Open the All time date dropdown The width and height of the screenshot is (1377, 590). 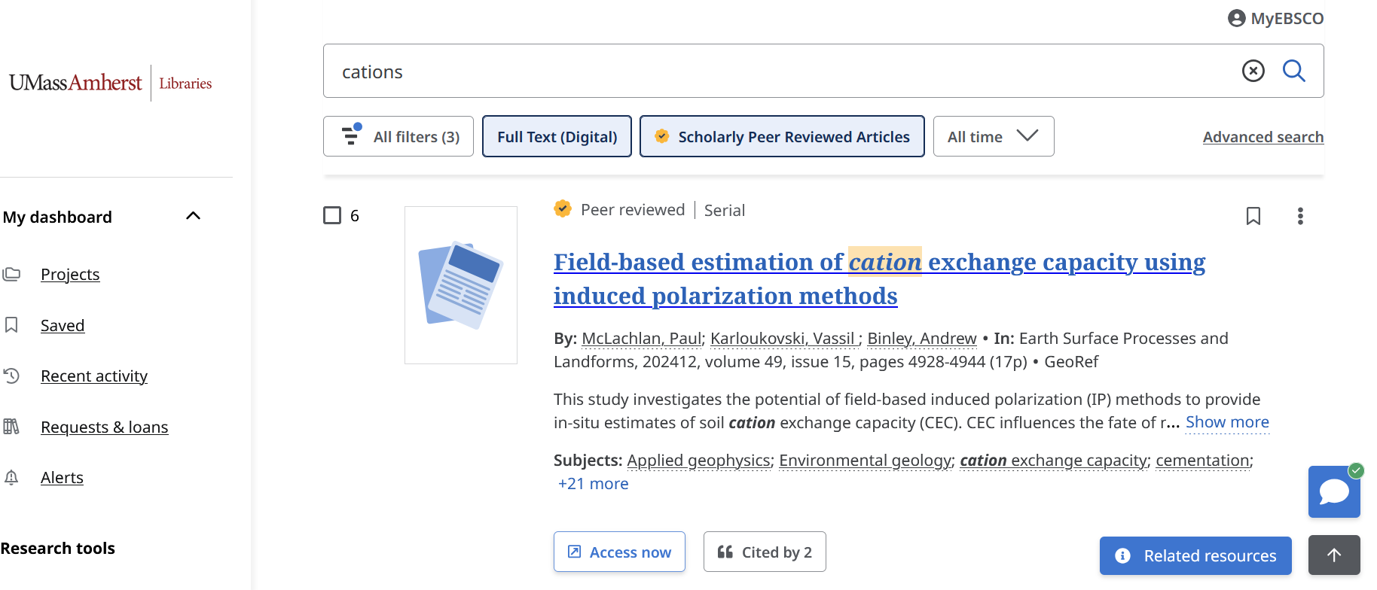(992, 136)
